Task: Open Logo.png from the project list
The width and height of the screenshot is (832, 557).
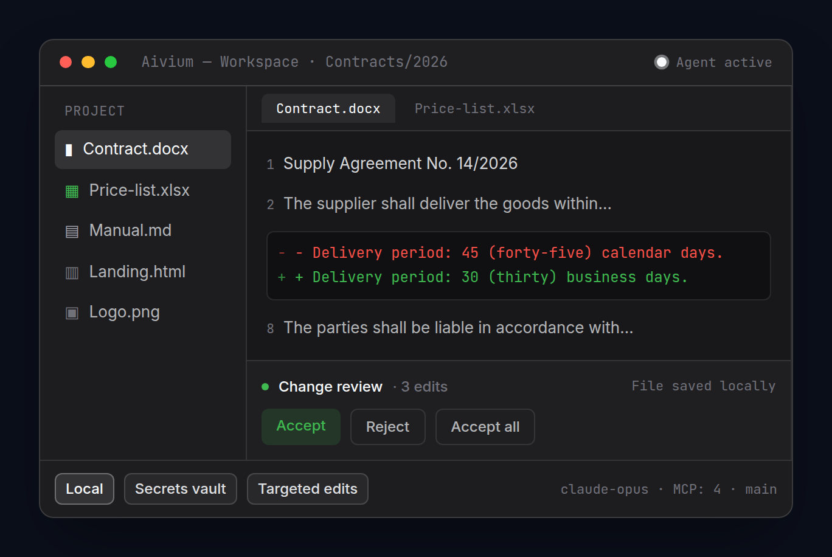Action: [143, 312]
